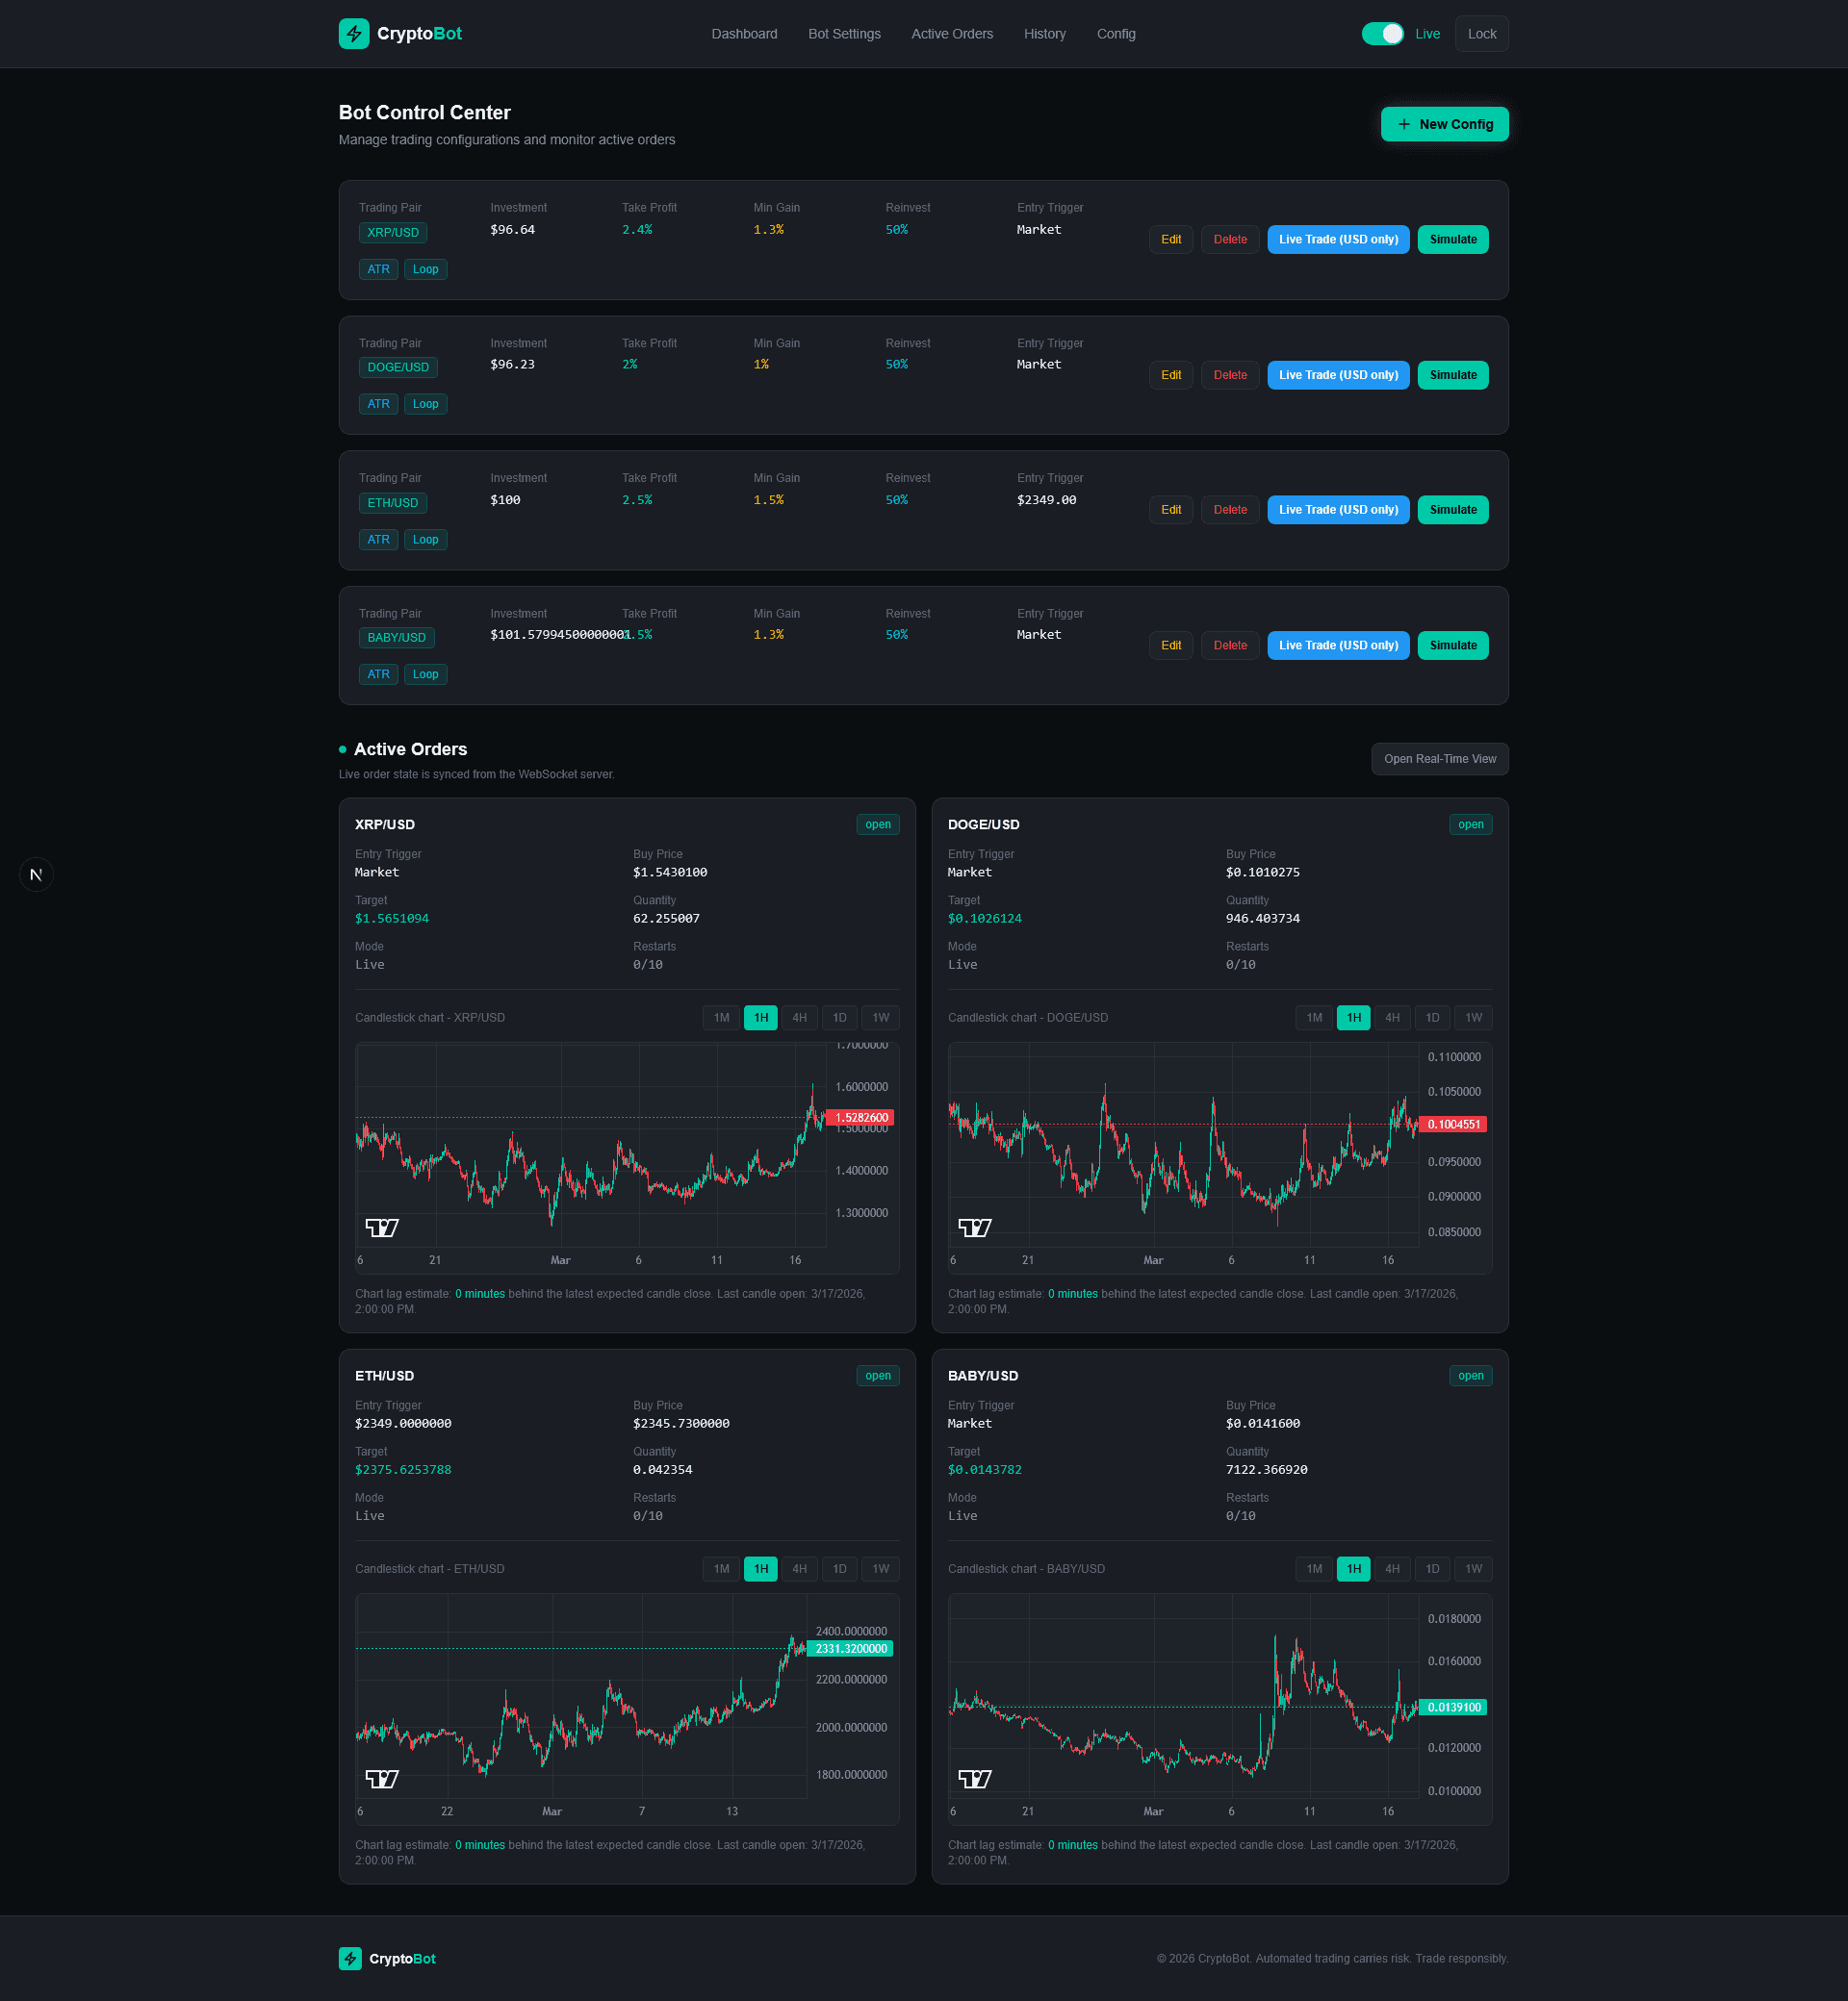Open Bot Settings from the navigation bar
The image size is (1848, 2001).
tap(843, 33)
